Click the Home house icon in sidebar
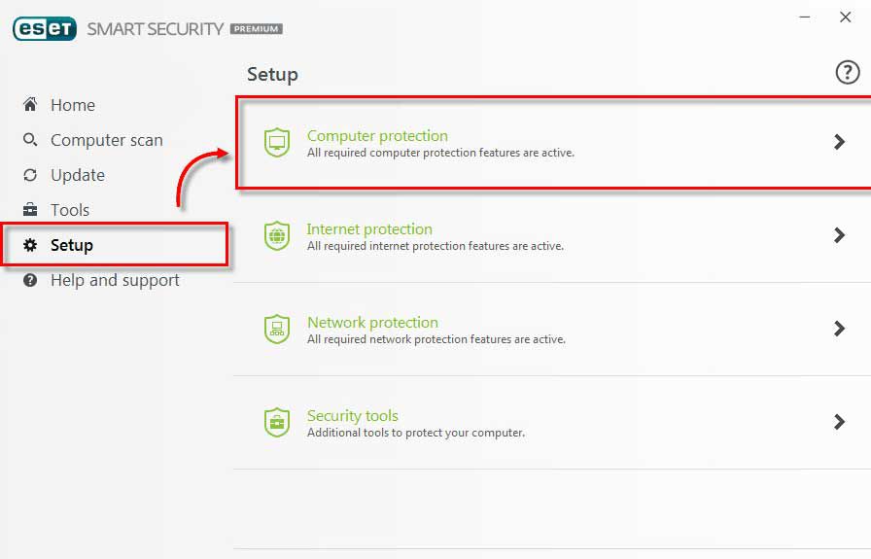The image size is (871, 559). click(x=30, y=105)
